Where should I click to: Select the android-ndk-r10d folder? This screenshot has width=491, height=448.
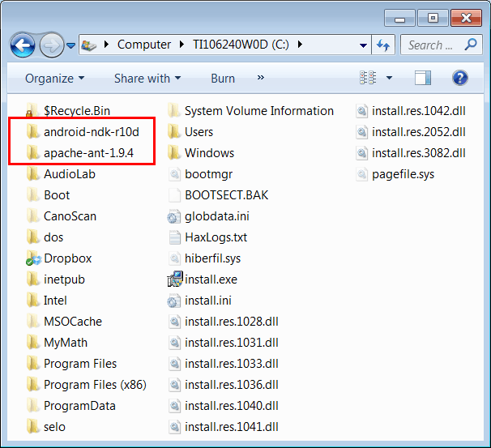point(83,132)
